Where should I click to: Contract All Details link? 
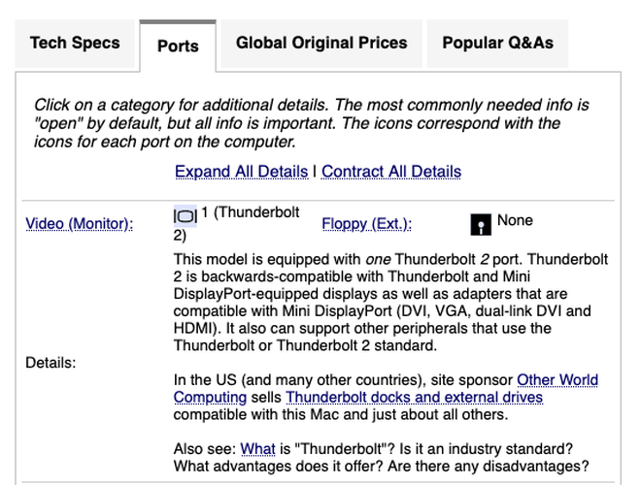391,172
